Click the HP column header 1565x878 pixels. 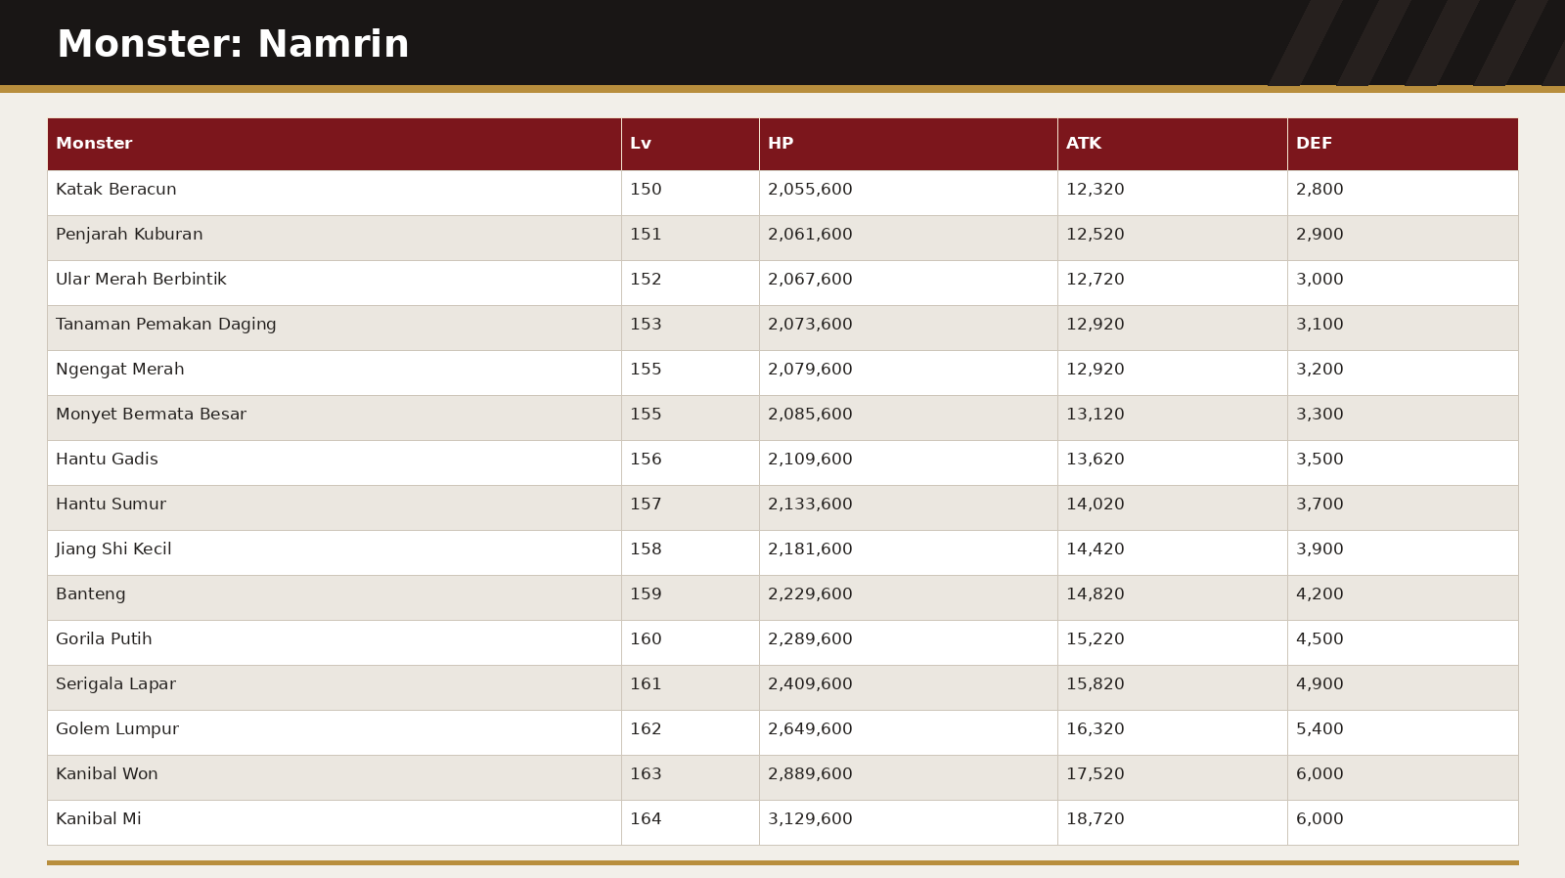pyautogui.click(x=908, y=144)
